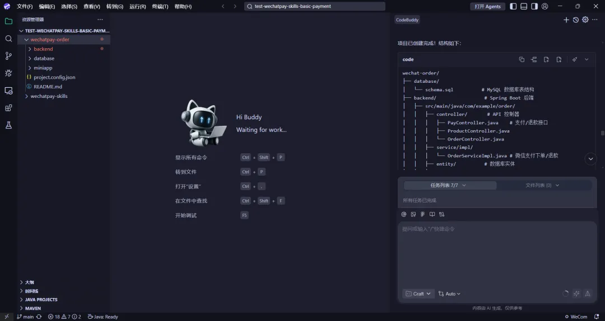Select the 文件列表 (0) tab

[x=542, y=185]
